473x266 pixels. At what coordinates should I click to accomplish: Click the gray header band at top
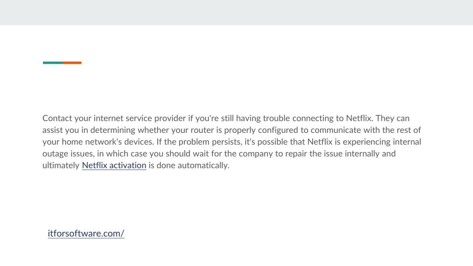coord(236,12)
